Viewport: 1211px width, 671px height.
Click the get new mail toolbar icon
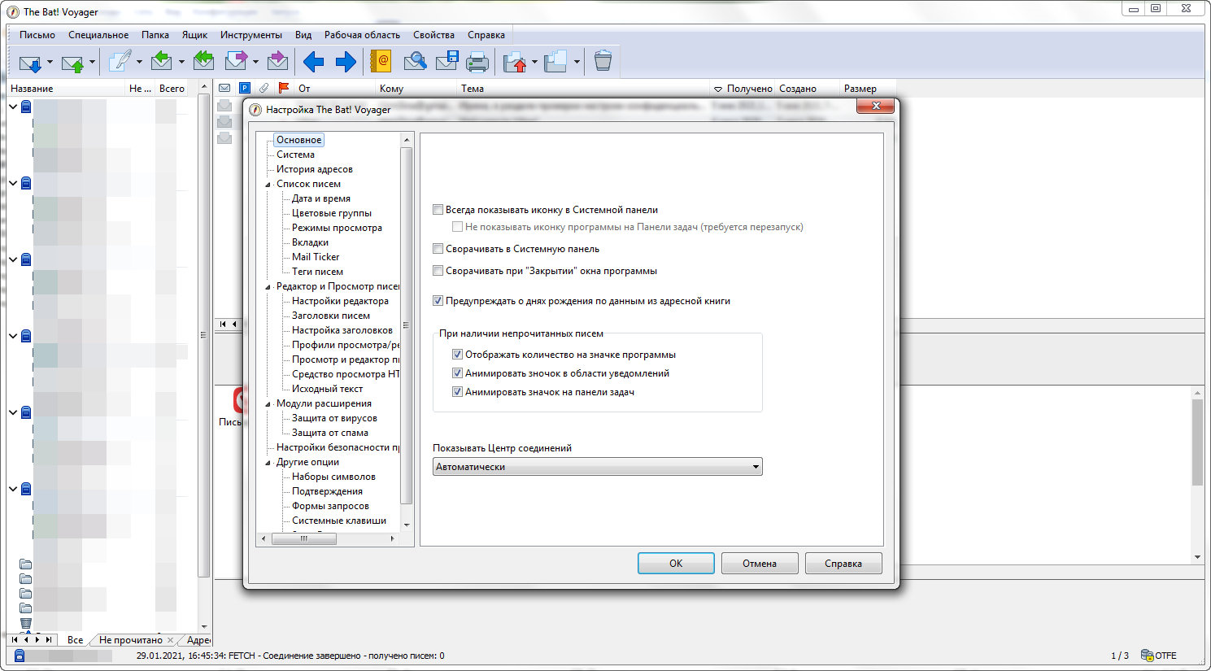tap(30, 62)
